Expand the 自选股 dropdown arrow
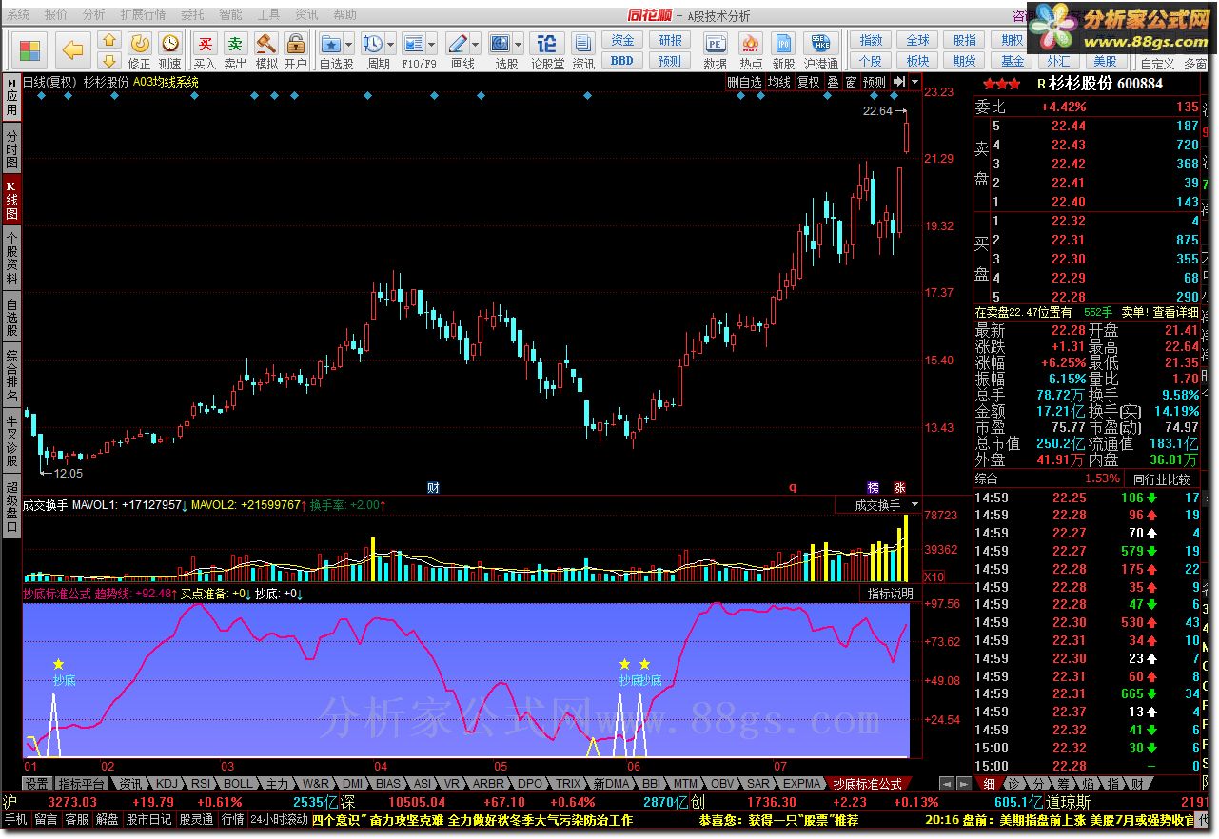Image resolution: width=1219 pixels, height=839 pixels. [349, 44]
